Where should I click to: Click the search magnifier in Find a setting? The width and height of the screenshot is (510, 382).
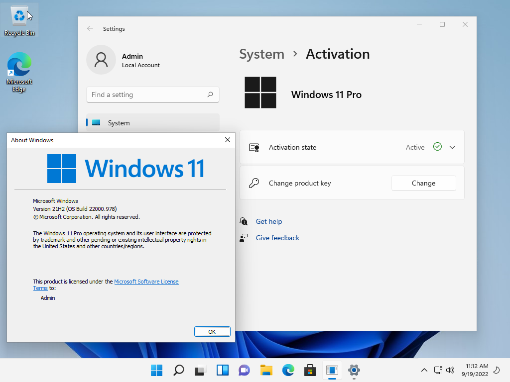pyautogui.click(x=210, y=95)
